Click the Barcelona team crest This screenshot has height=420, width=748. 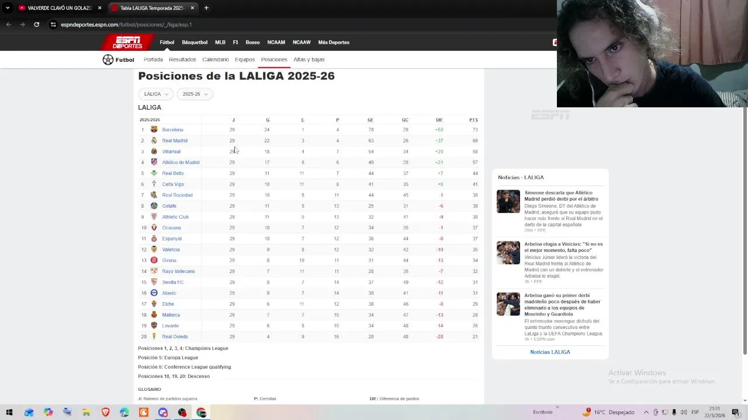154,129
